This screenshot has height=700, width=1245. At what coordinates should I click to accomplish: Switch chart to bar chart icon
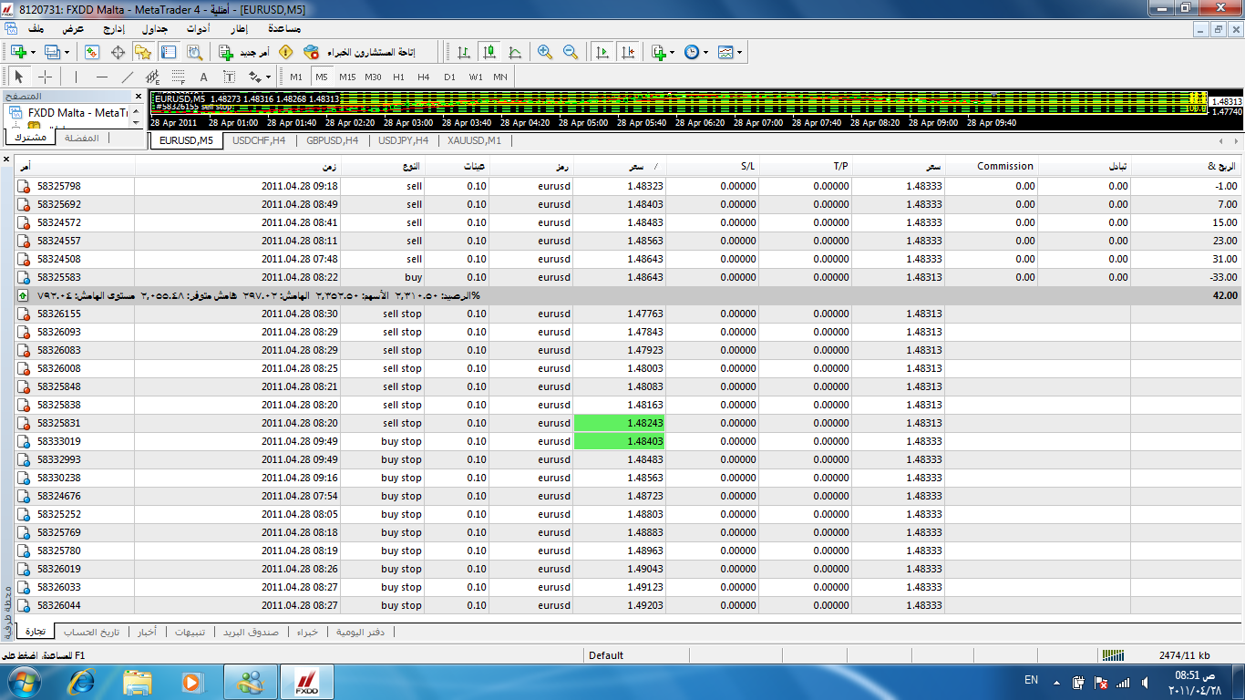(x=464, y=52)
